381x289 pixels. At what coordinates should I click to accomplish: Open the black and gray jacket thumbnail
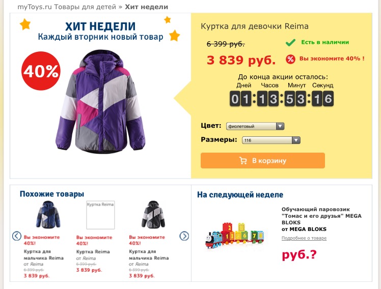(x=153, y=215)
